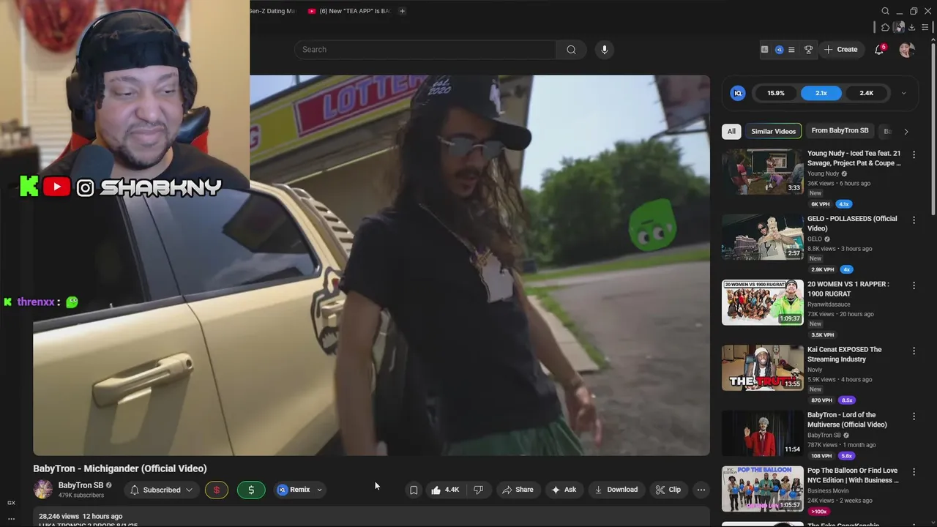Screen dimensions: 937x527
Task: Open BabyTron SB channel name link
Action: click(81, 485)
